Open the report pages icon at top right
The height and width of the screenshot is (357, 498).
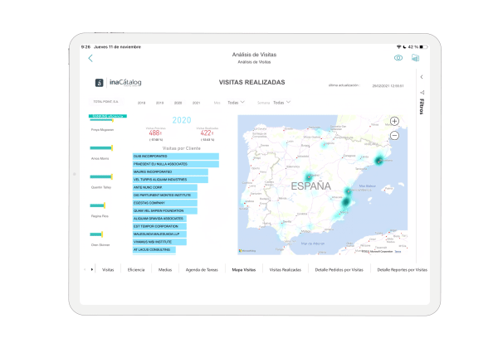point(415,58)
